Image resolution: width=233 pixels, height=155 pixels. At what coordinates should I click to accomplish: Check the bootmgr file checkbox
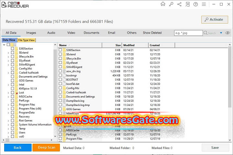pyautogui.click(x=60, y=75)
